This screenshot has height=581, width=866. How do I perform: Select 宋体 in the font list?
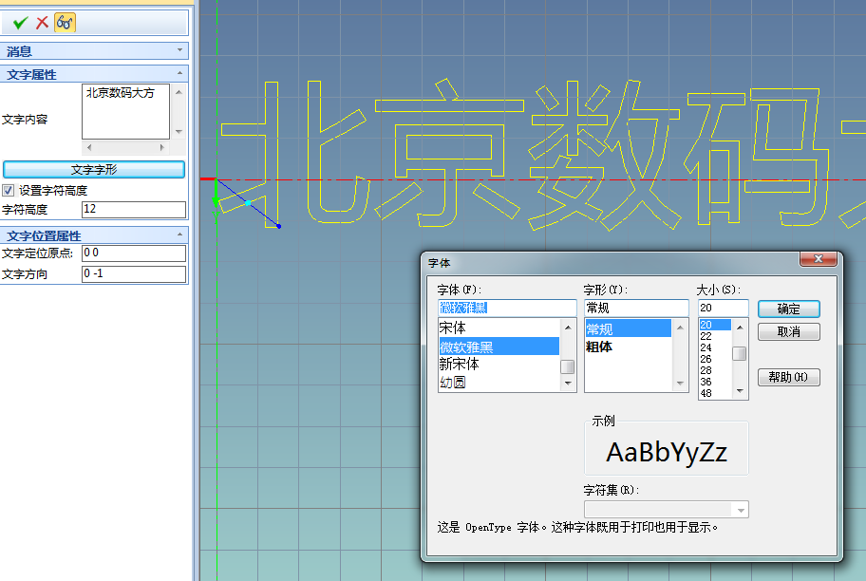pyautogui.click(x=499, y=328)
